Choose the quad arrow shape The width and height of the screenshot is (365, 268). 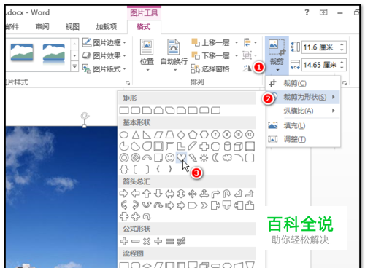pos(193,194)
